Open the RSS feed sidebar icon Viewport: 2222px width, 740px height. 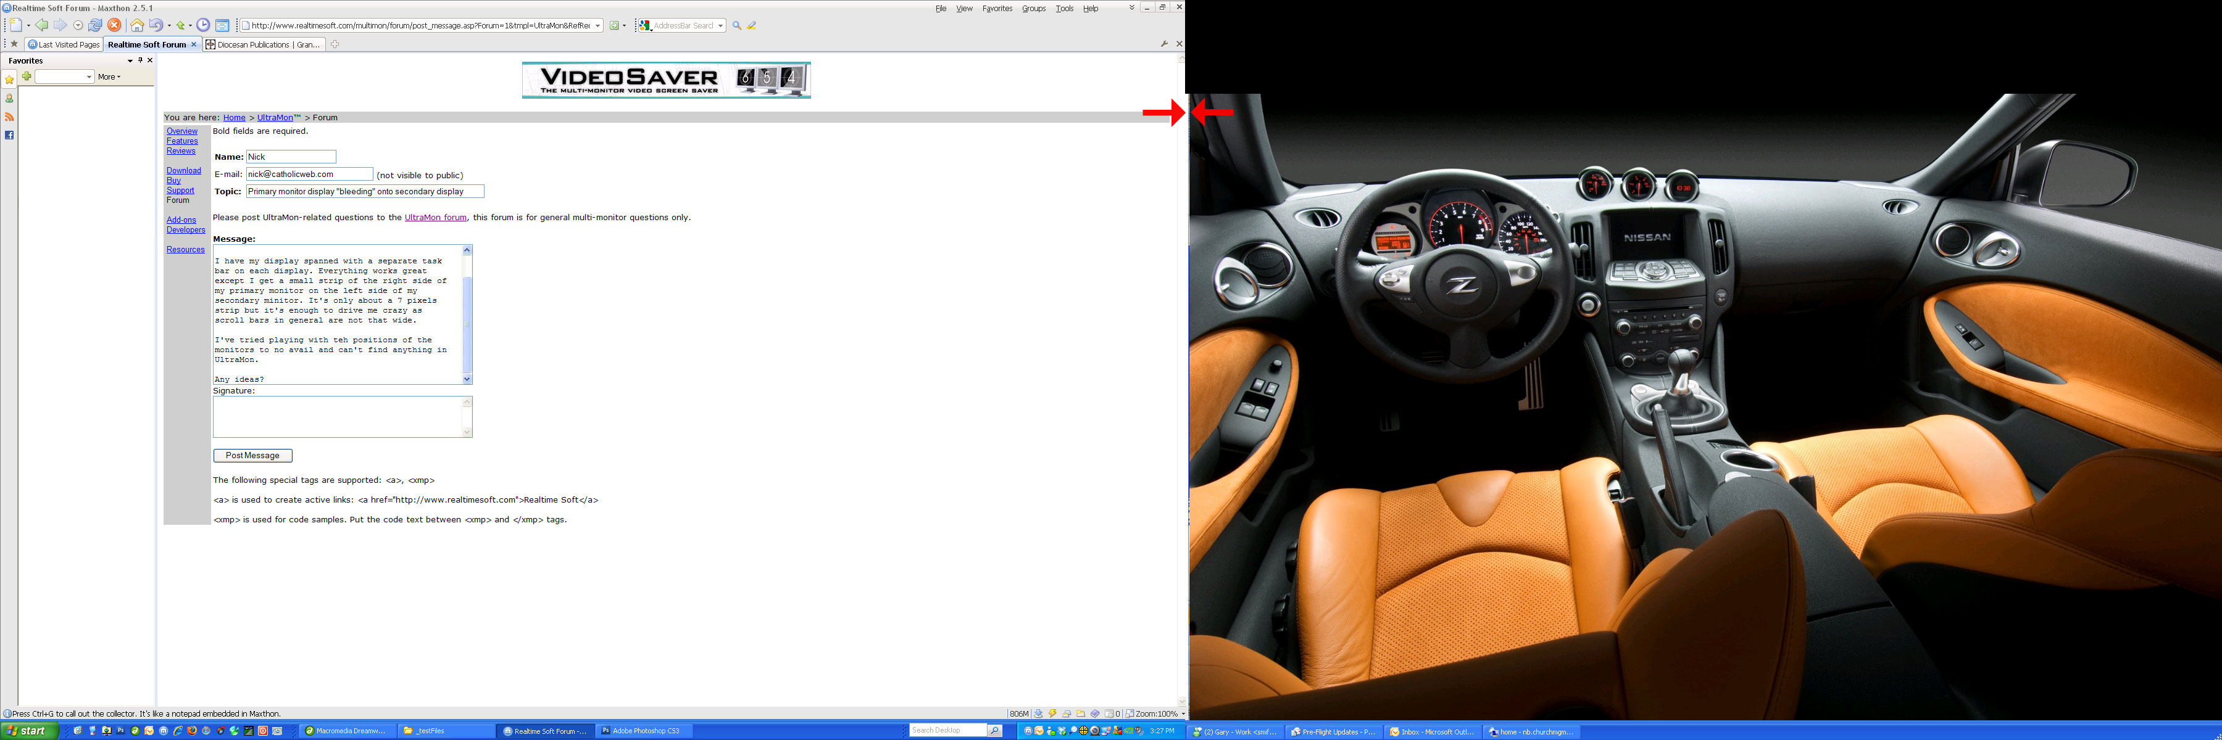coord(9,117)
